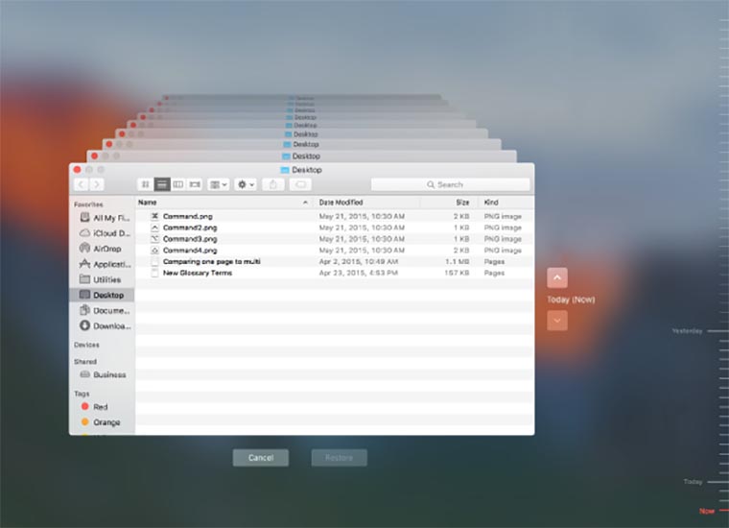
Task: Open the item arrangement dropdown
Action: pyautogui.click(x=218, y=184)
